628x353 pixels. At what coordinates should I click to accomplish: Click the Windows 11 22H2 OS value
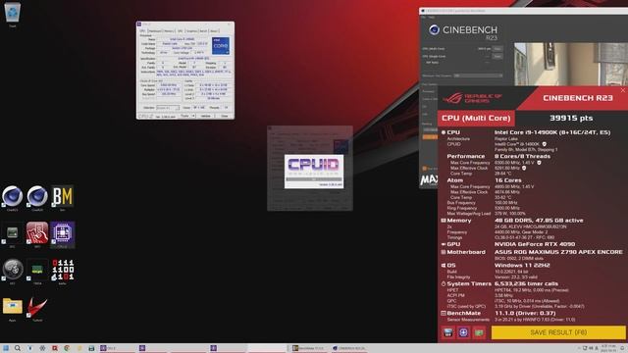pyautogui.click(x=522, y=266)
